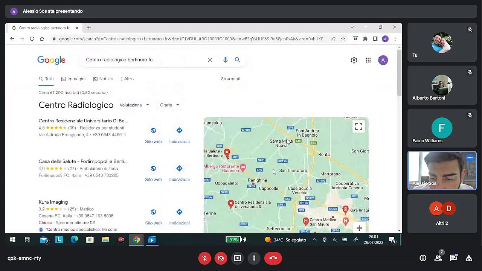Switch to the Tutti results tab

click(x=46, y=79)
